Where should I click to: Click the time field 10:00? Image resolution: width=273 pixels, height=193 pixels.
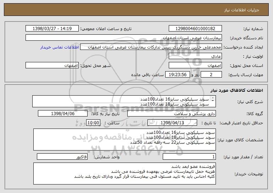click(x=93, y=123)
